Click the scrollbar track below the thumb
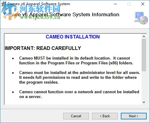This screenshot has height=123, width=150. point(144,85)
